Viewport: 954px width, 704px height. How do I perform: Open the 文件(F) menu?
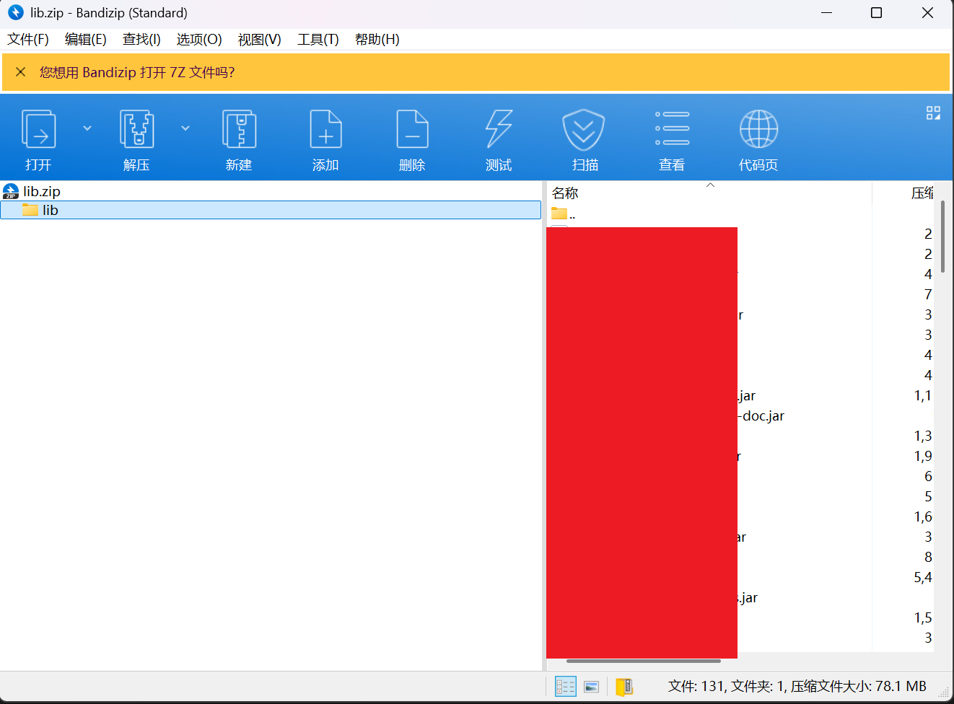pos(28,39)
